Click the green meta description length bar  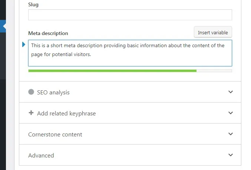[112, 71]
